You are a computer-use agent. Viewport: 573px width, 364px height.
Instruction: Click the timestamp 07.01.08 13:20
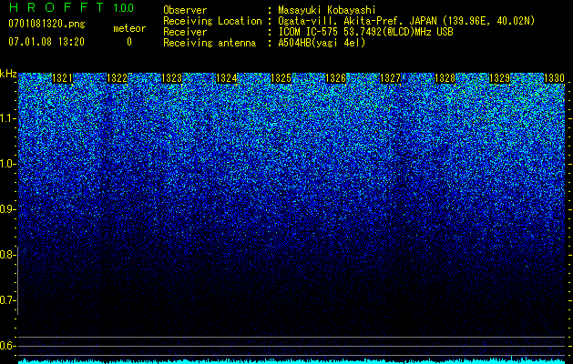pos(46,42)
